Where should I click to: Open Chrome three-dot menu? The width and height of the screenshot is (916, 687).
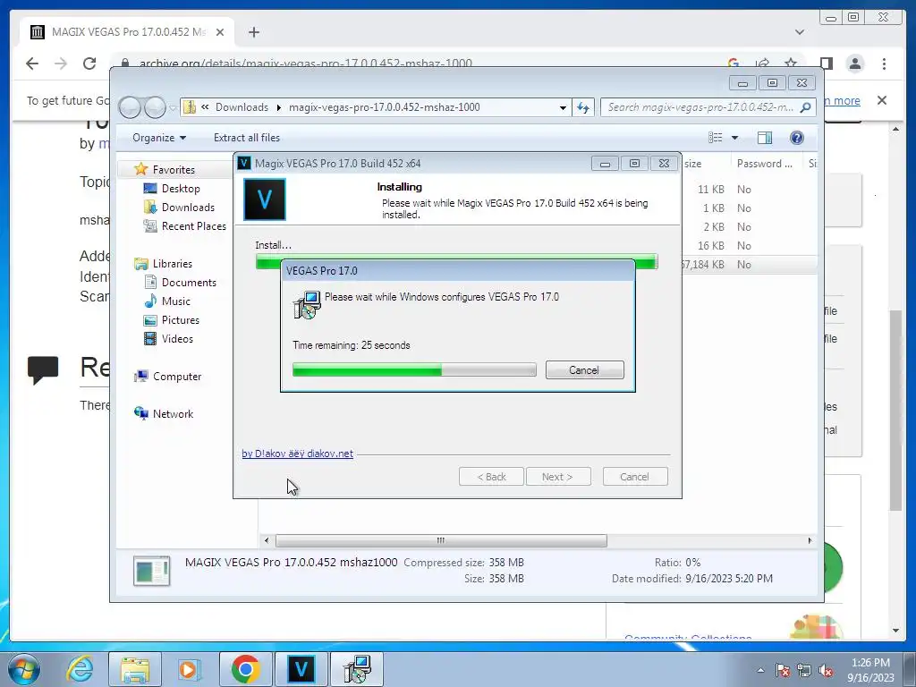pyautogui.click(x=885, y=64)
